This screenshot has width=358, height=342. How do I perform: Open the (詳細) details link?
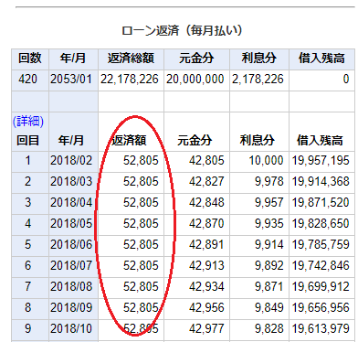27,122
